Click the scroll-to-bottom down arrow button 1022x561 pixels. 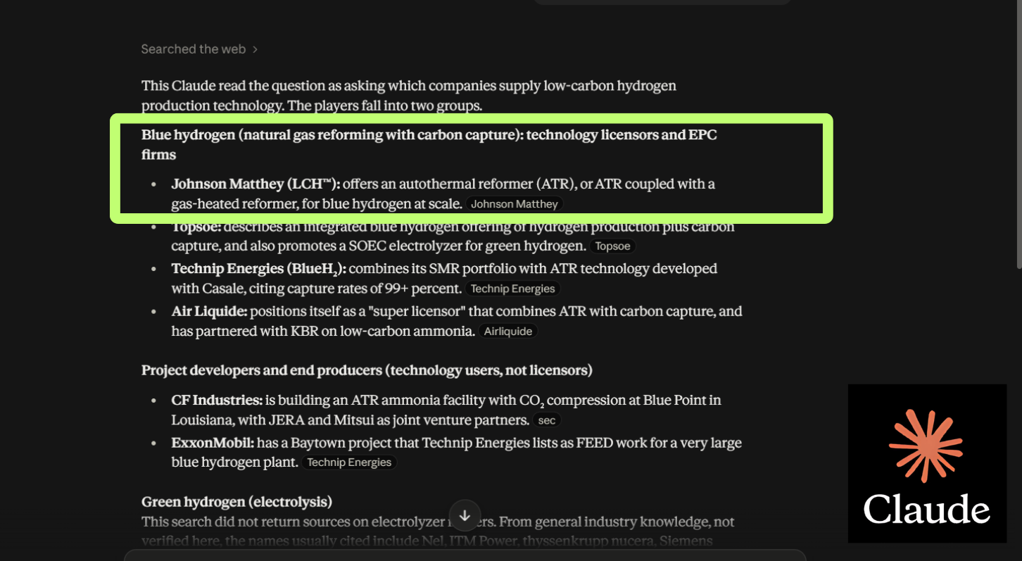(465, 516)
